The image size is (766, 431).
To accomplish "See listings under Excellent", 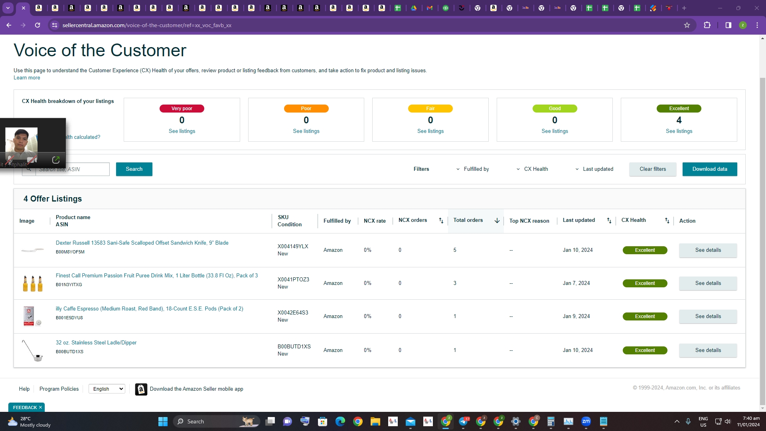I will (x=679, y=131).
